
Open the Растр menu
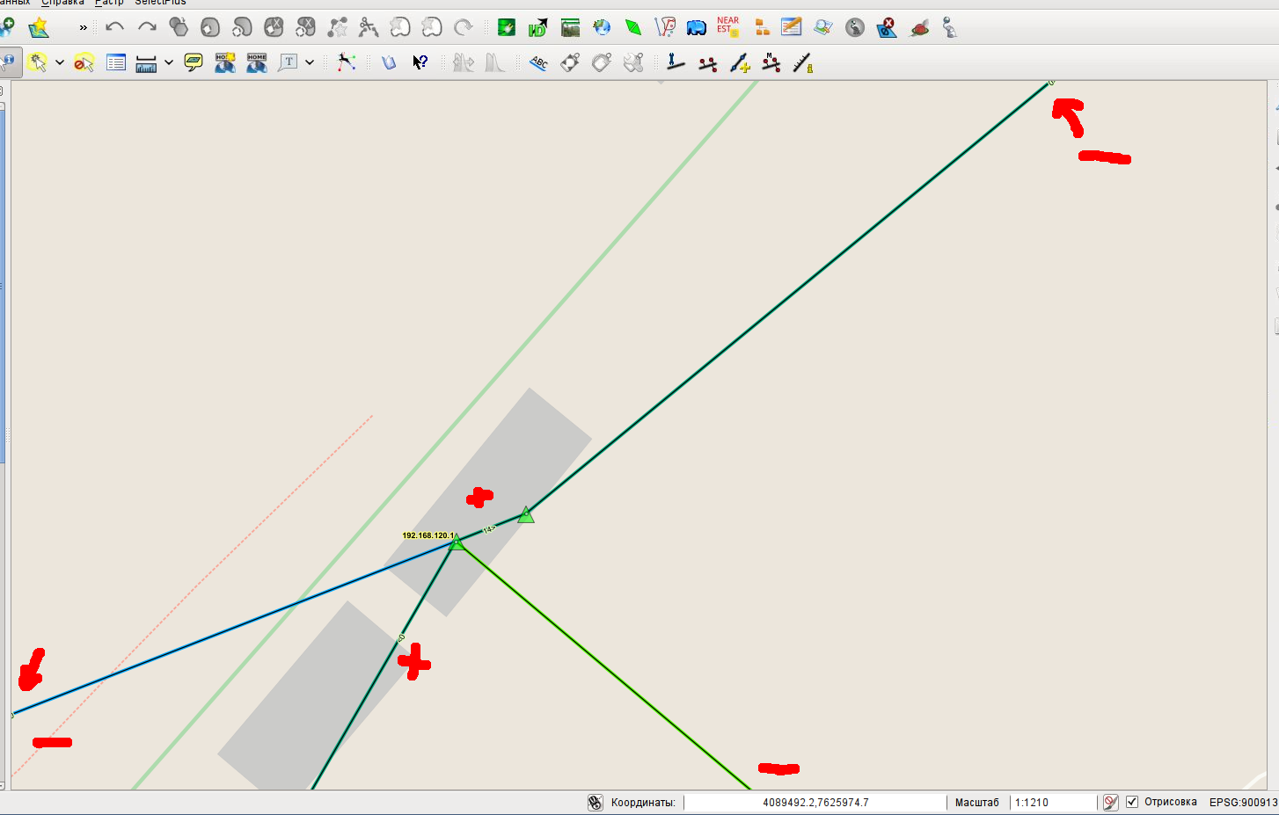[109, 3]
